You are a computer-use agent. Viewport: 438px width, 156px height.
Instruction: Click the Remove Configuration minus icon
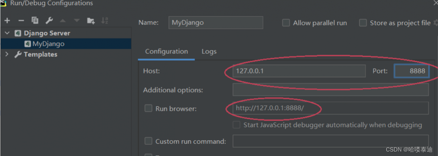pyautogui.click(x=21, y=21)
